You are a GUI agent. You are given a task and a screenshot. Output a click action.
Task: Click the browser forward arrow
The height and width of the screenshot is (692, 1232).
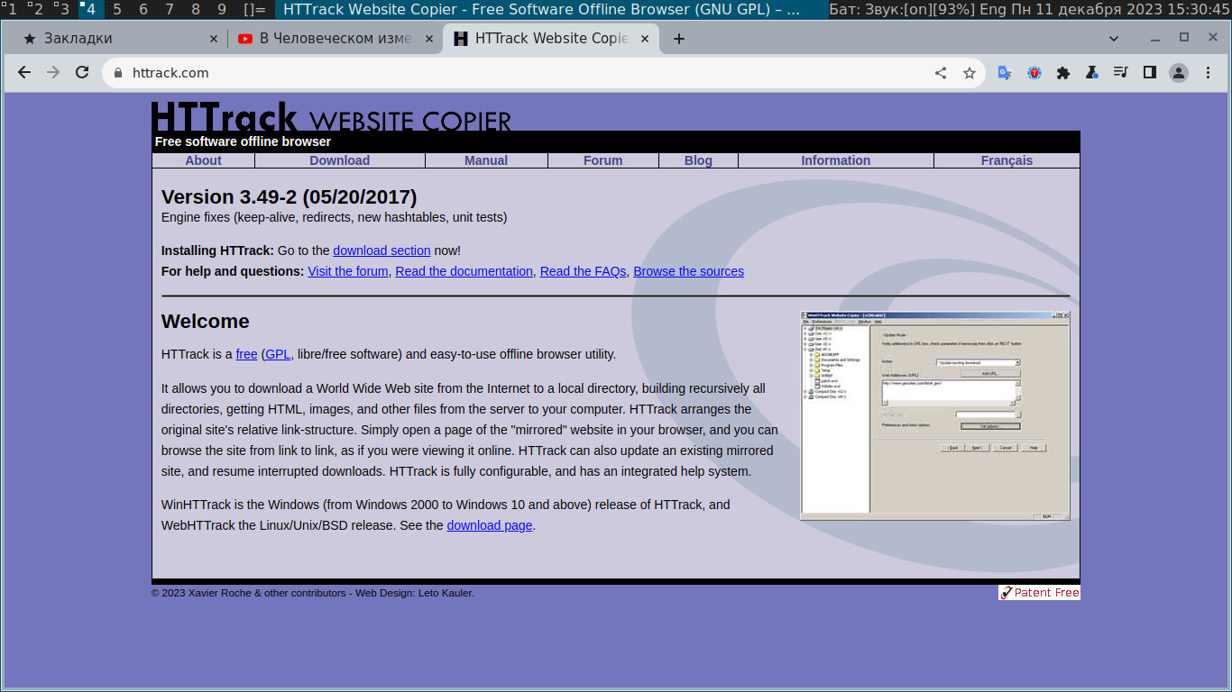pyautogui.click(x=53, y=73)
